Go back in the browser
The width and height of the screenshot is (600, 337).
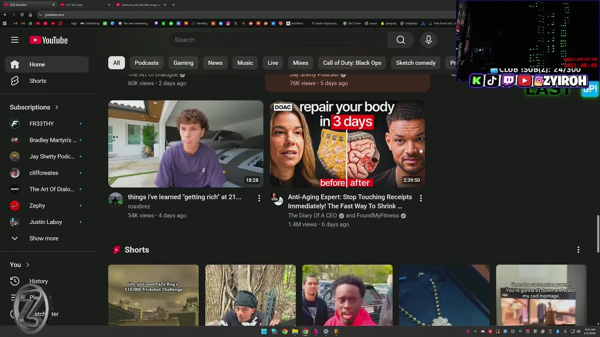coord(5,15)
